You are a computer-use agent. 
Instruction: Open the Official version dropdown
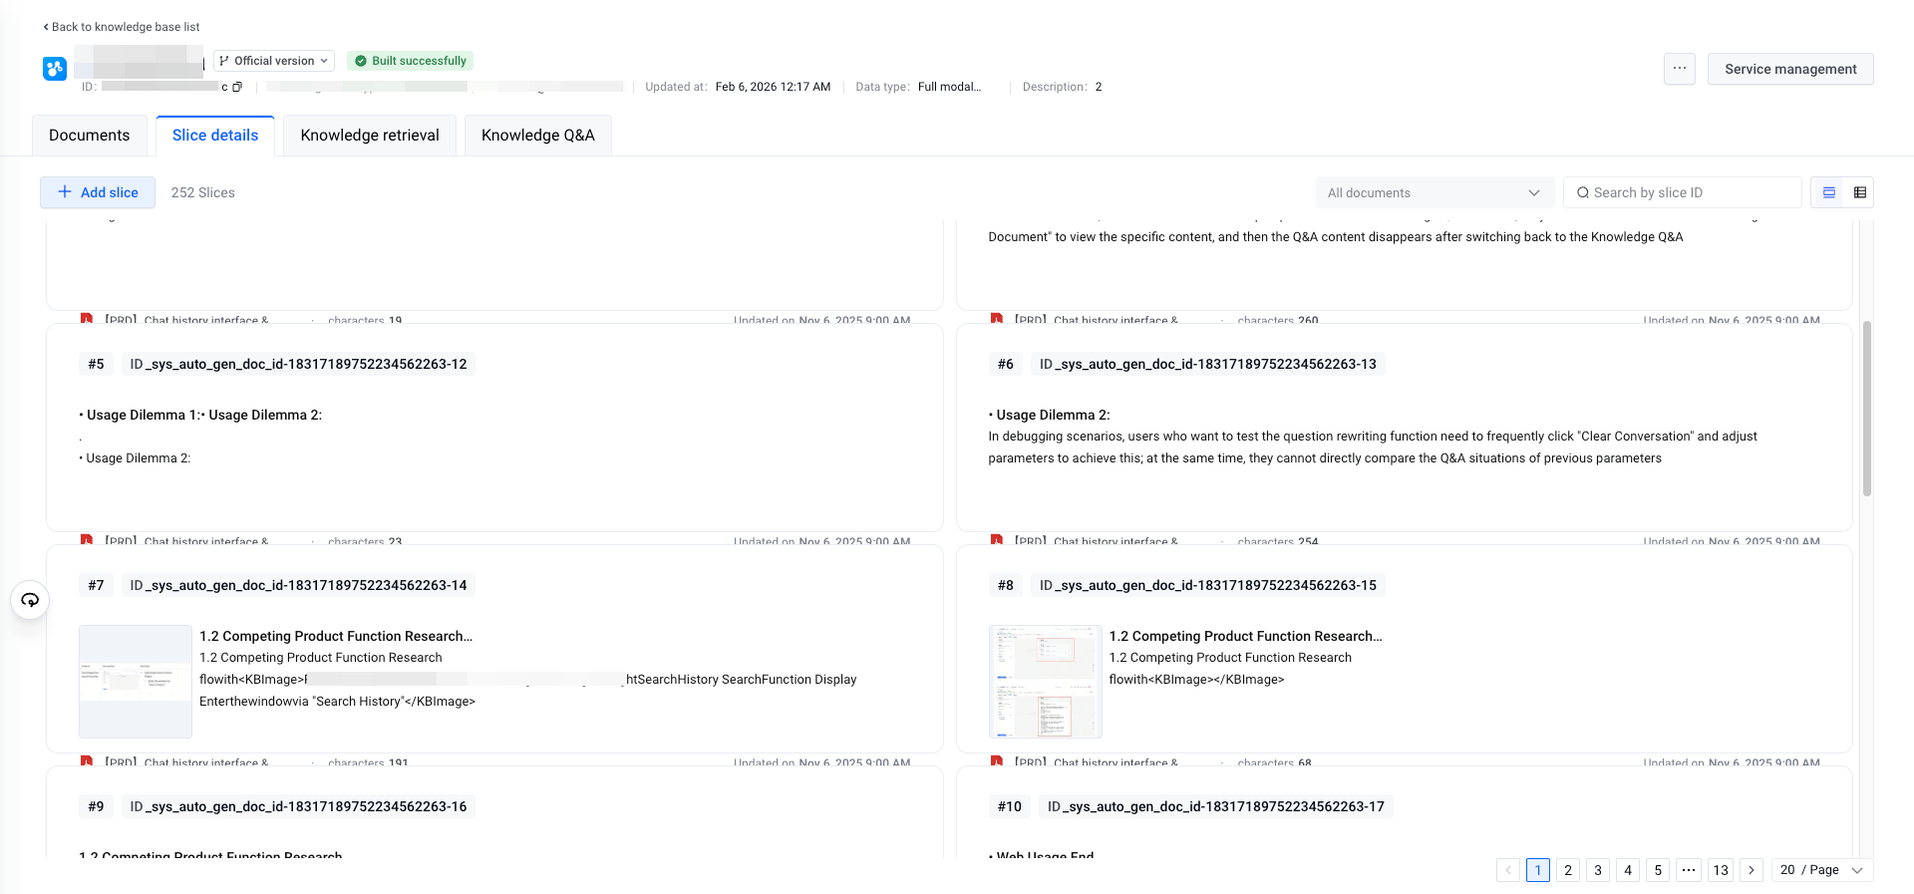point(274,61)
